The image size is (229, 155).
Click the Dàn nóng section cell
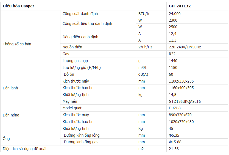11,115
